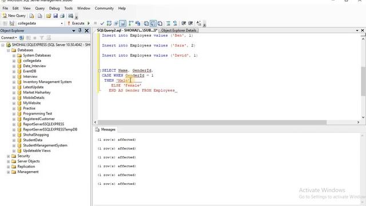Open the collegedata database dropdown

(x=62, y=23)
